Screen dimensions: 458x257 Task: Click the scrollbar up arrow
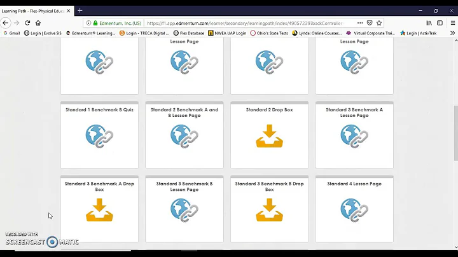(x=455, y=40)
